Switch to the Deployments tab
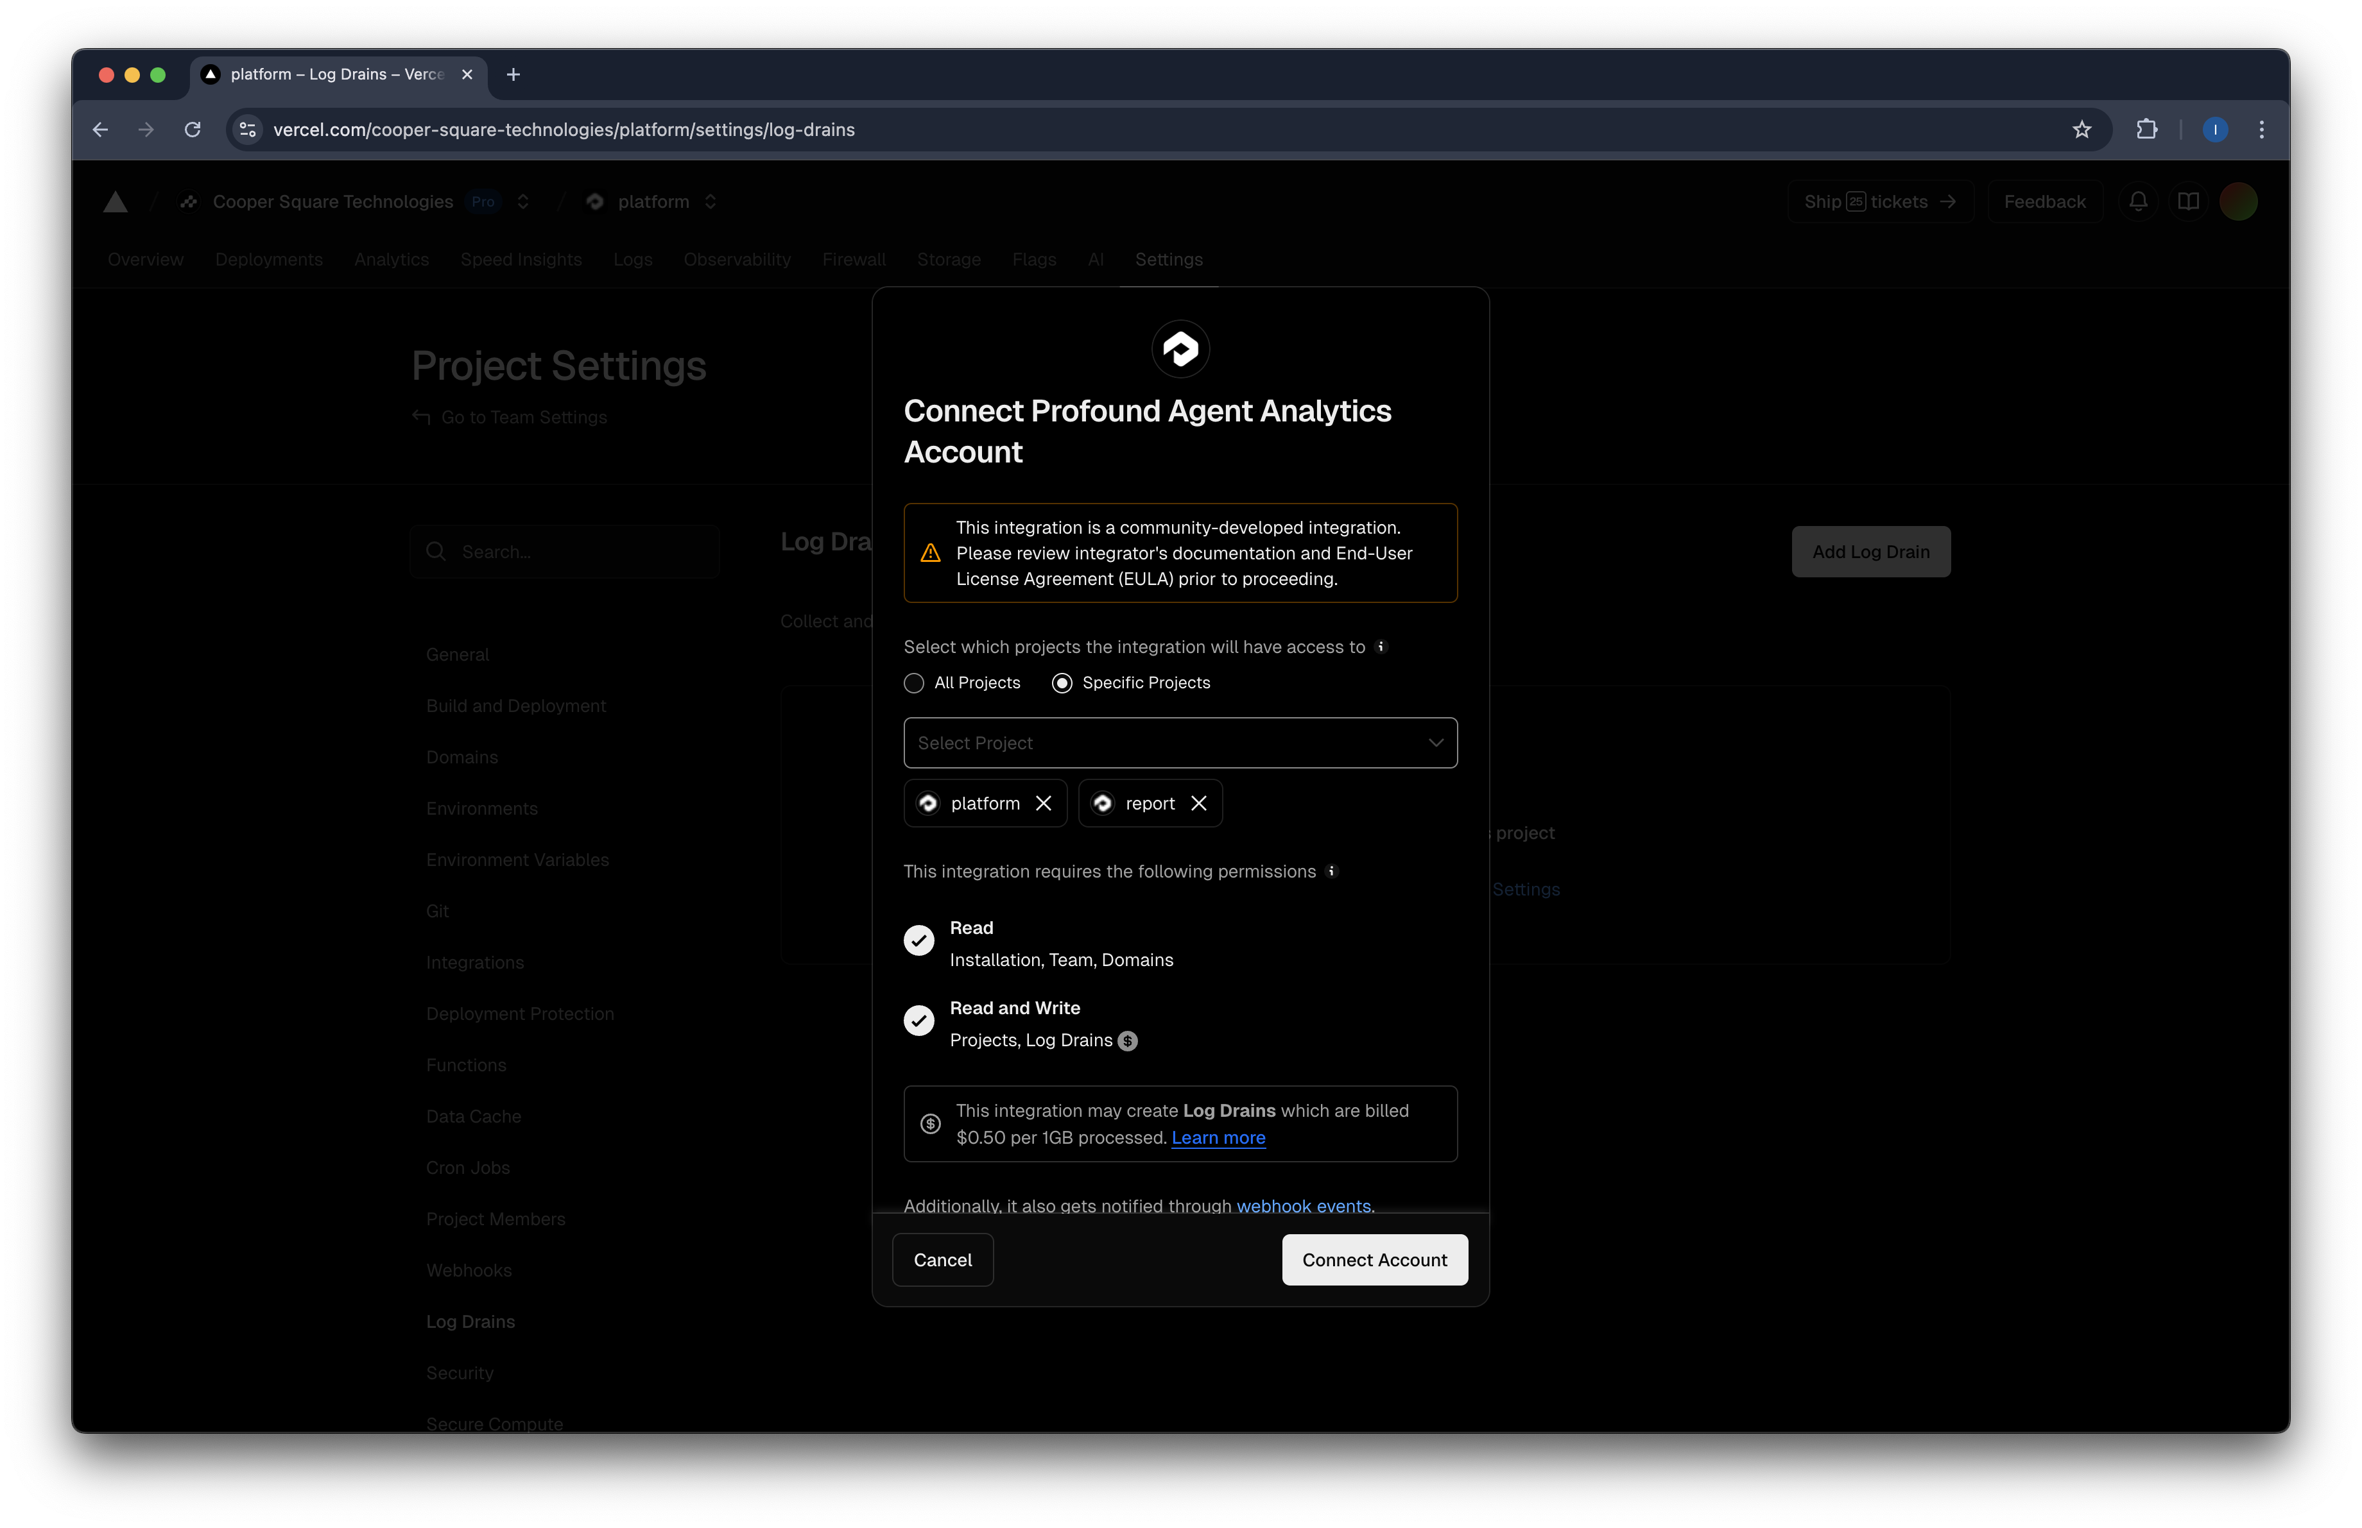 [269, 259]
